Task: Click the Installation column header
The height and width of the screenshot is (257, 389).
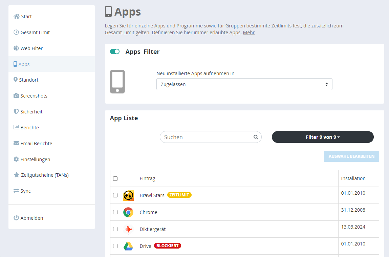Action: pos(353,178)
